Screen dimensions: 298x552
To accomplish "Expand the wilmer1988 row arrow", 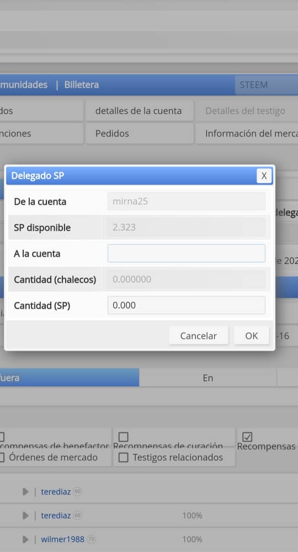I will coord(25,539).
